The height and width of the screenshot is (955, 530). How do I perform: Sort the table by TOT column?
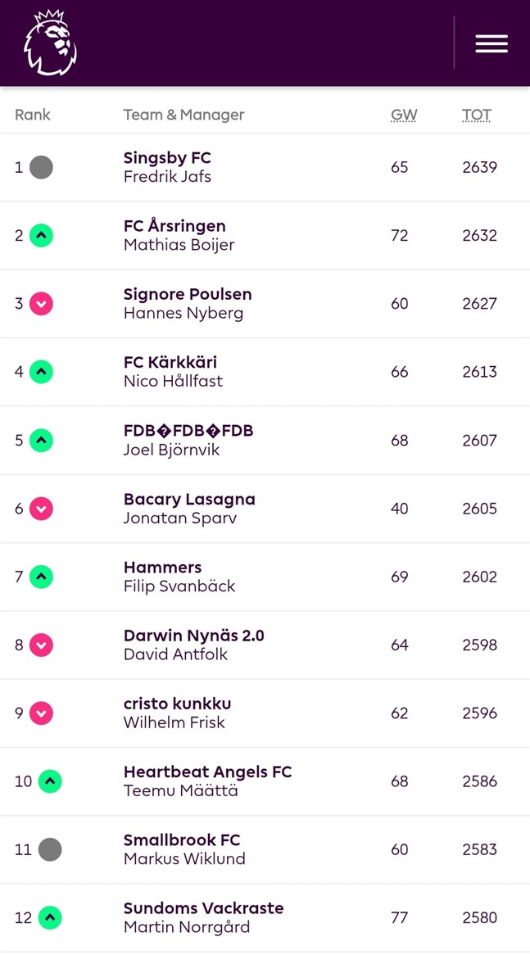(477, 115)
